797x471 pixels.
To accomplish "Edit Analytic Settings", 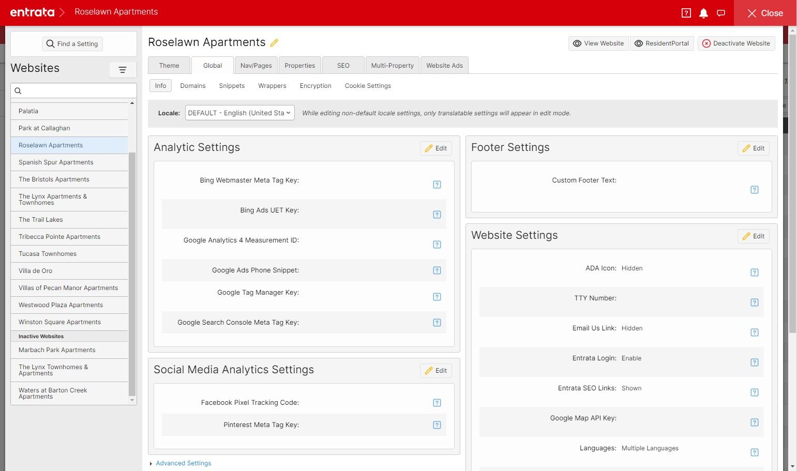I will click(x=436, y=148).
